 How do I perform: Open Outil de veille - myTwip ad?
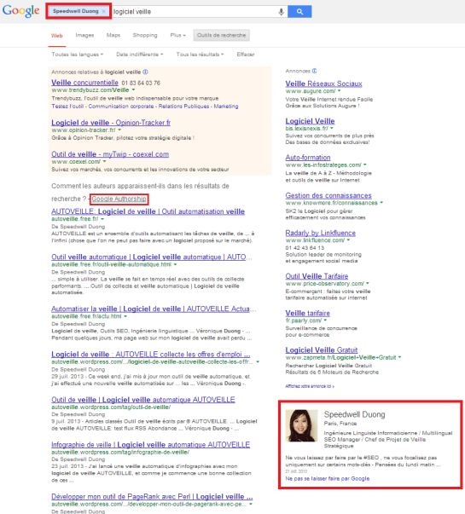click(x=110, y=154)
